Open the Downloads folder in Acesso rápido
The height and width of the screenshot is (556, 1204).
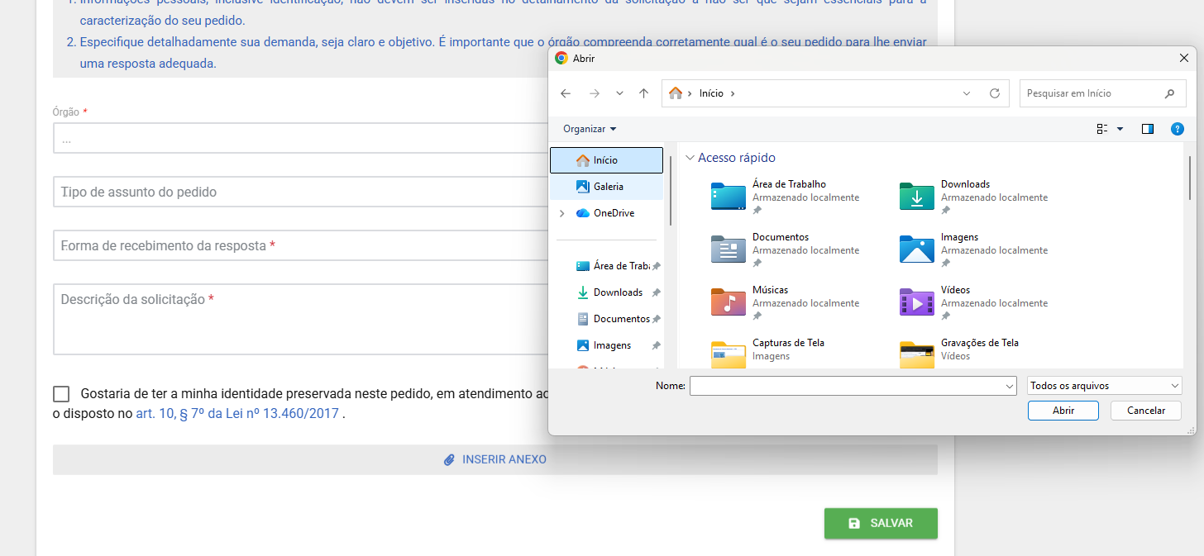coord(916,197)
